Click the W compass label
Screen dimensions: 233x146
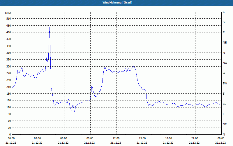(224, 73)
